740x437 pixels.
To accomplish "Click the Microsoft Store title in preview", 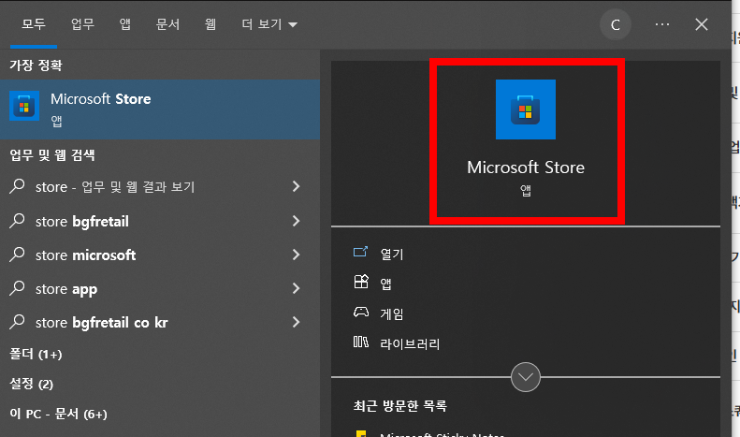I will pyautogui.click(x=525, y=168).
